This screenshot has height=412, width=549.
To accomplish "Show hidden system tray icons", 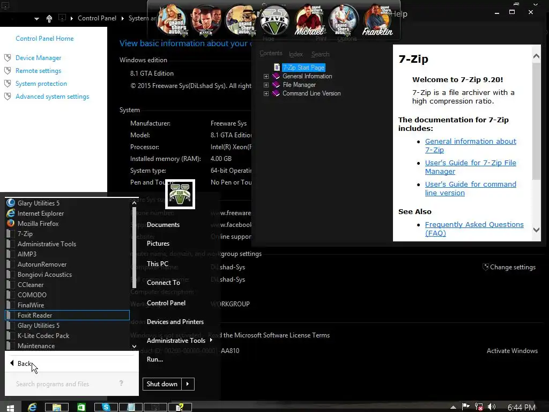I will [x=453, y=407].
